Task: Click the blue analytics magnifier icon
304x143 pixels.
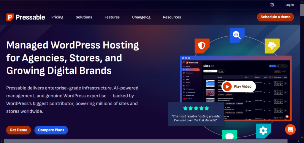Action: [237, 35]
